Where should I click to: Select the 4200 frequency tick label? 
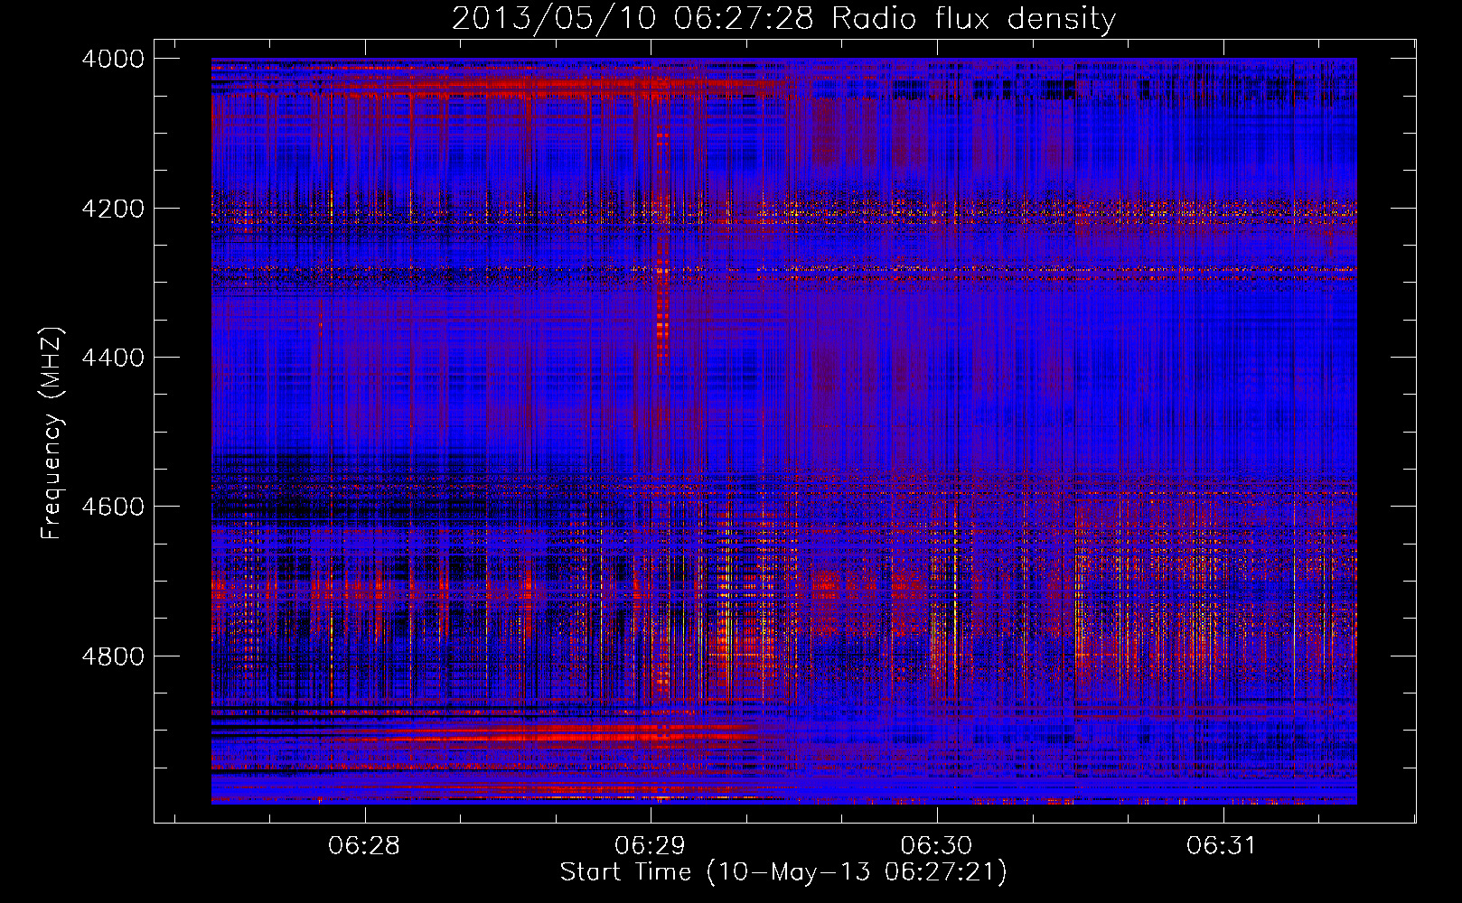pos(113,209)
